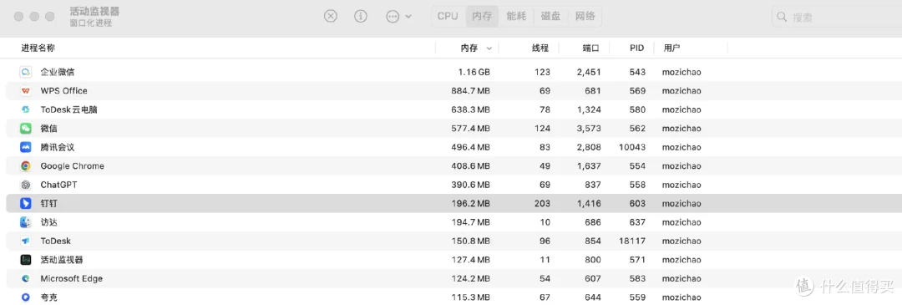Viewport: 902px width, 305px height.
Task: Click PID 18117 in ToDesk row
Action: [x=632, y=241]
